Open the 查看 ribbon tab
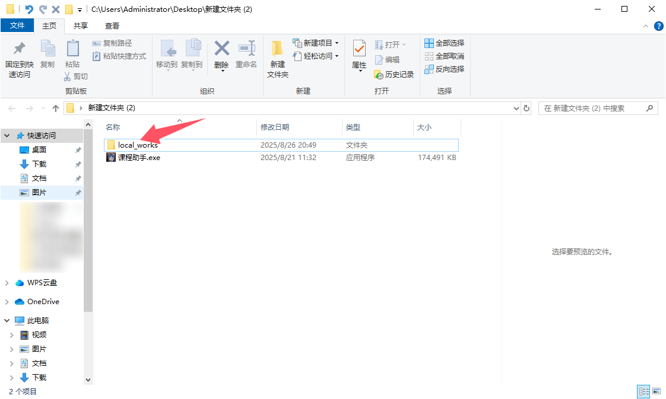This screenshot has width=666, height=399. pyautogui.click(x=112, y=26)
